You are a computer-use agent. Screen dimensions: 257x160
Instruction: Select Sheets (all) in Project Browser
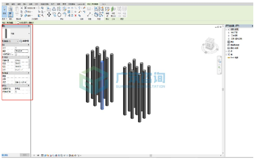click(233, 48)
